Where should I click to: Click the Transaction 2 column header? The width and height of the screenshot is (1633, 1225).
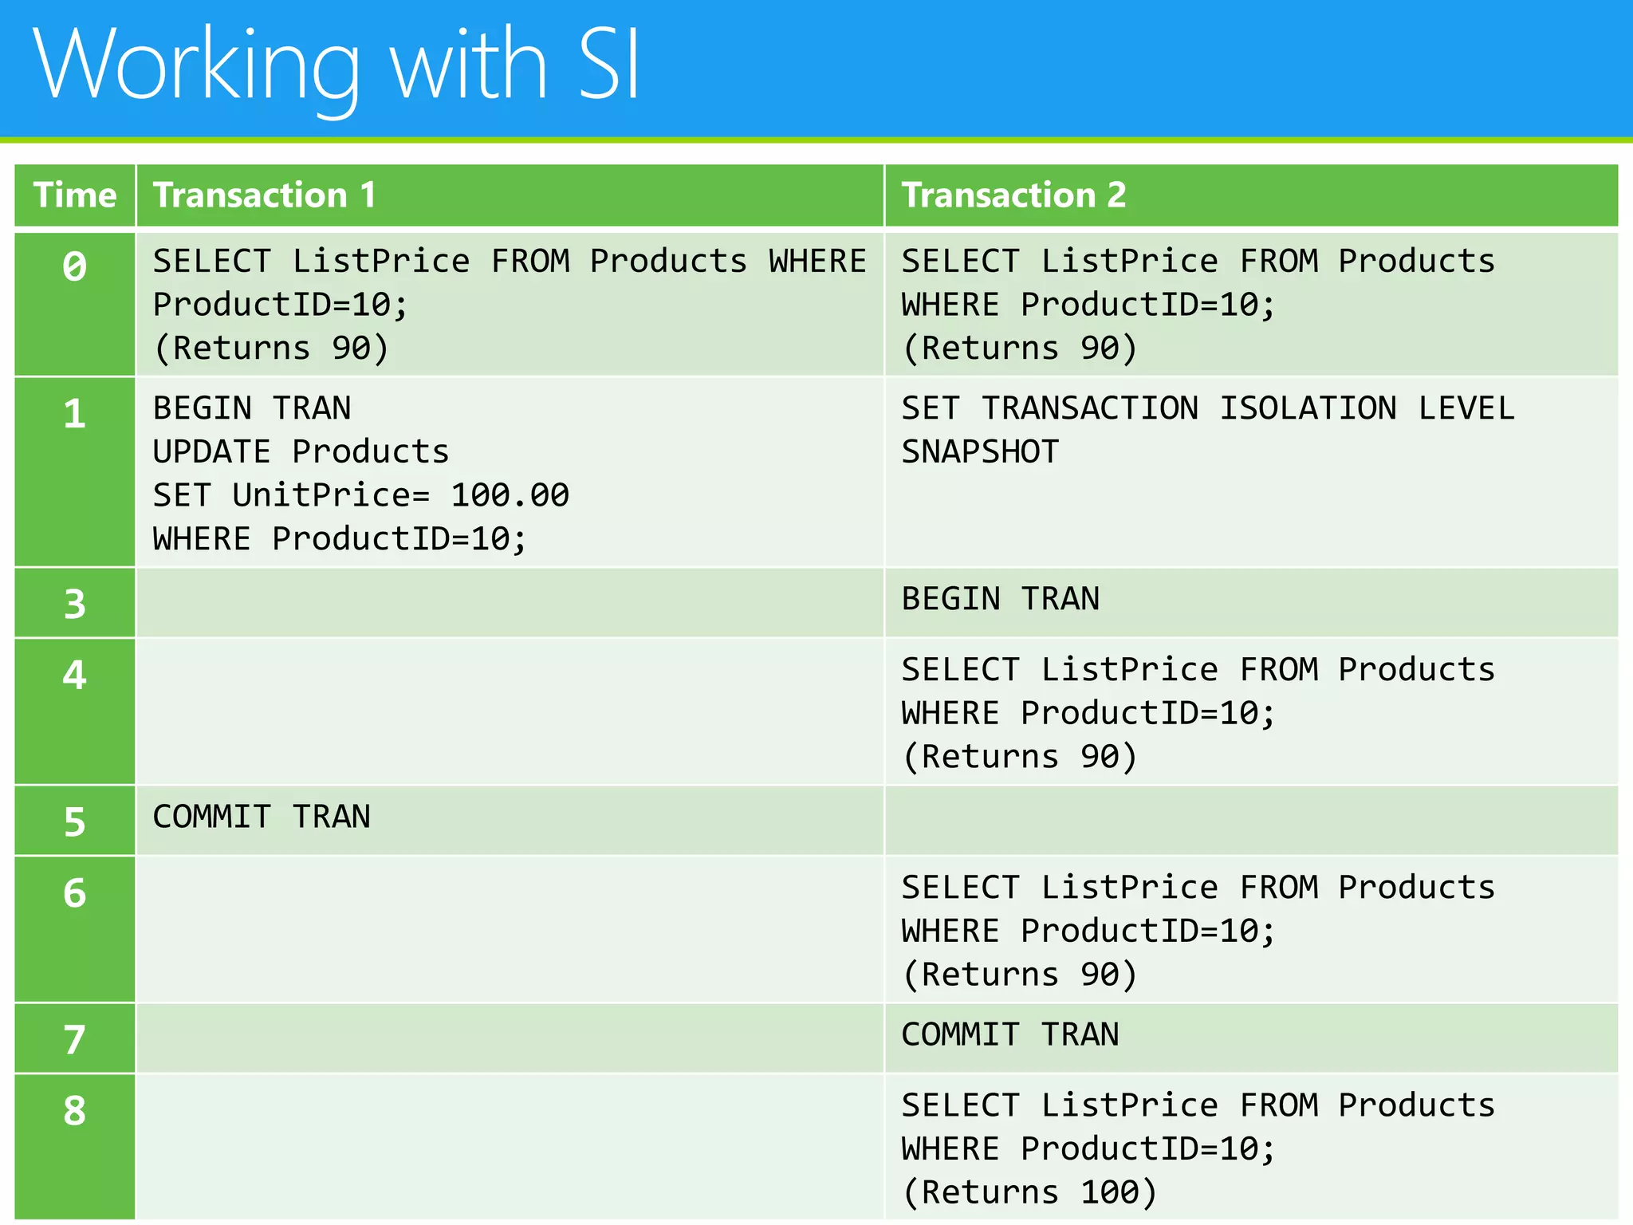tap(1013, 195)
